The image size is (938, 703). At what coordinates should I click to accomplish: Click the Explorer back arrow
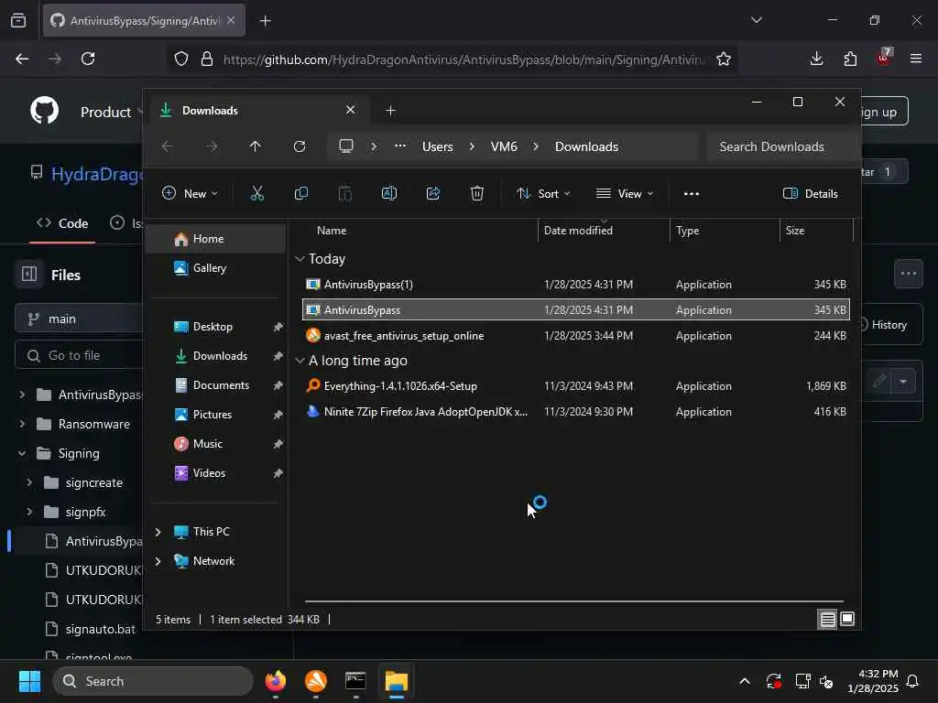click(168, 146)
